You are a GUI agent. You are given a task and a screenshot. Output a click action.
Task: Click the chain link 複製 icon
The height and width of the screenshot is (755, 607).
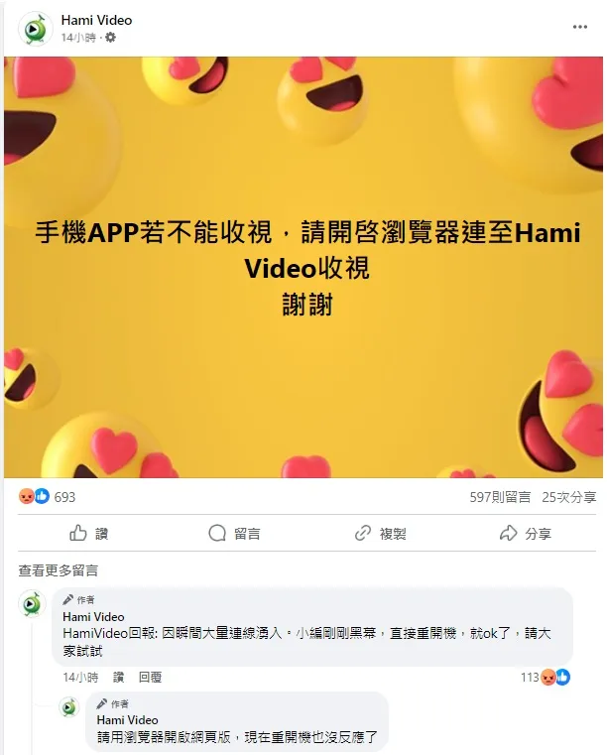(x=362, y=533)
